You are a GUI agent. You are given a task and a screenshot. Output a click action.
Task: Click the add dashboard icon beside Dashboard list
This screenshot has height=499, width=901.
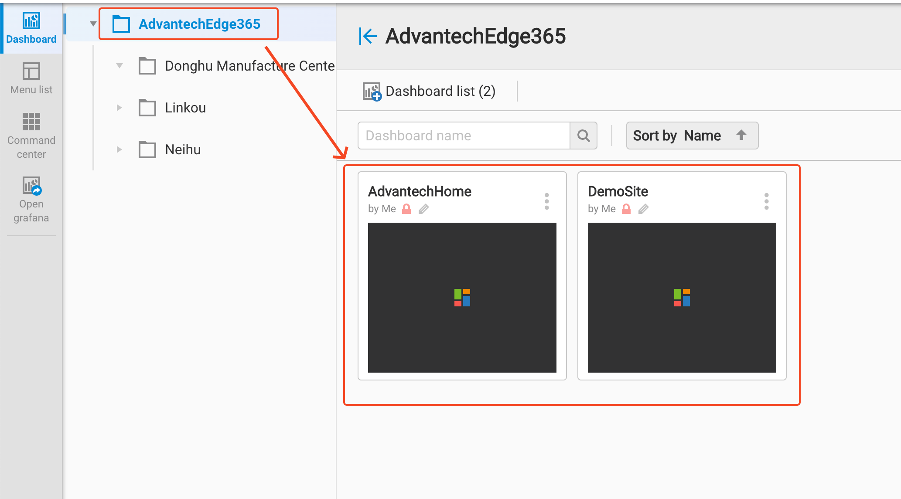pos(372,92)
